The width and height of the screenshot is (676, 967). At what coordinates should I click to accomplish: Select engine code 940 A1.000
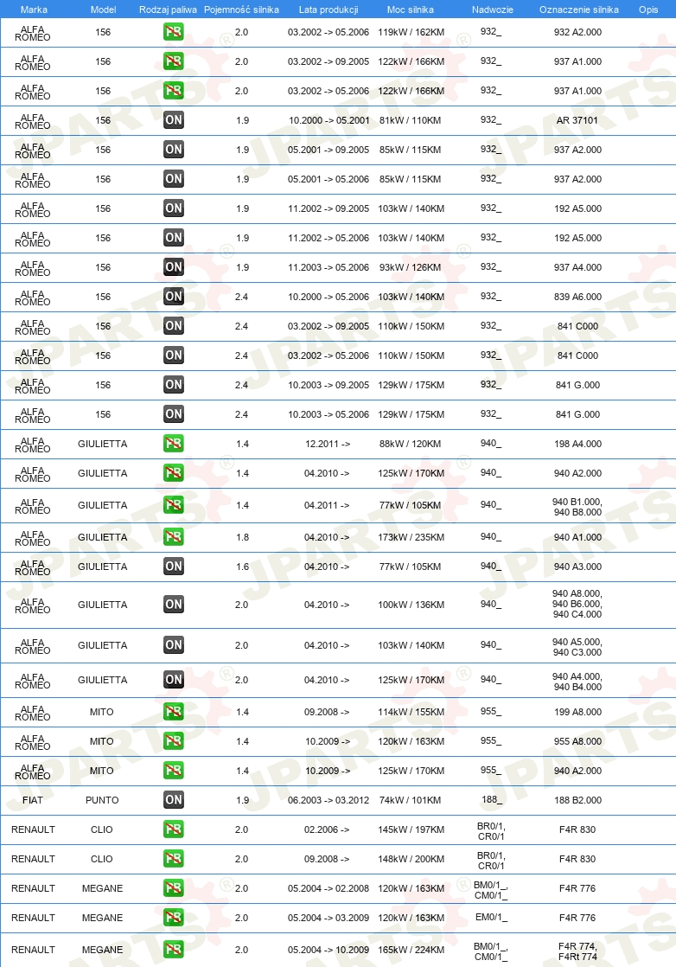(x=578, y=537)
